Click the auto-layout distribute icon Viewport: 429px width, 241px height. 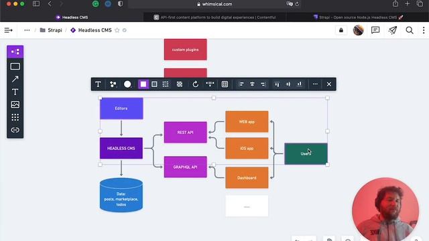(210, 84)
